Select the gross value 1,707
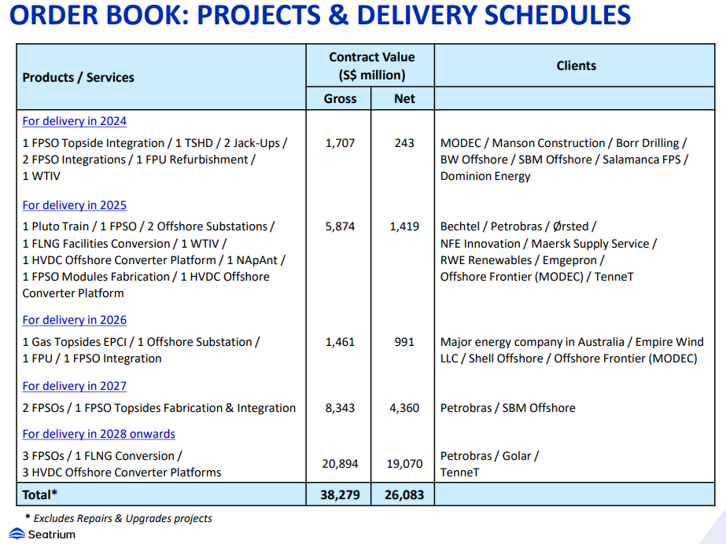726x544 pixels. point(340,143)
